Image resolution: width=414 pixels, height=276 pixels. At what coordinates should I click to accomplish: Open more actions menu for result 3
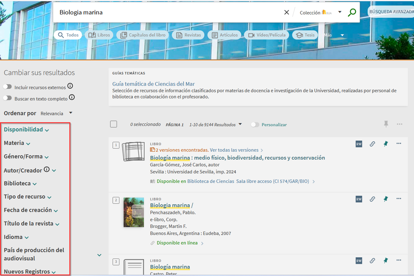(399, 260)
